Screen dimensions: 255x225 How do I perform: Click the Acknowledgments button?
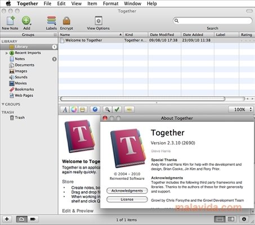coord(127,191)
